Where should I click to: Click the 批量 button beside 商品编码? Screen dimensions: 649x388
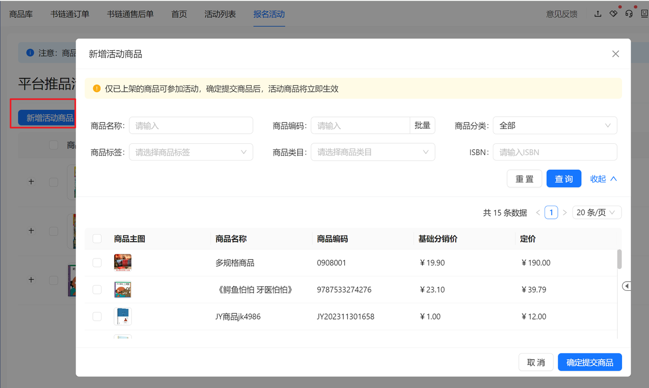422,126
